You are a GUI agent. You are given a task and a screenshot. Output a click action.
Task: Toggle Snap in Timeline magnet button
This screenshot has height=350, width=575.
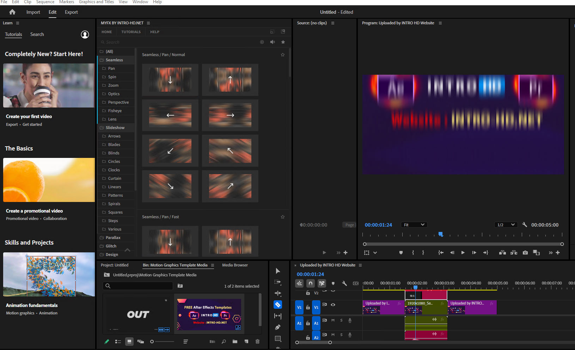(x=310, y=283)
